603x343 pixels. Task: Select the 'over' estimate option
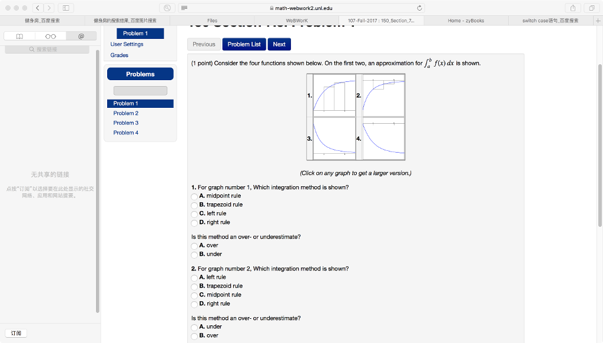coord(194,246)
